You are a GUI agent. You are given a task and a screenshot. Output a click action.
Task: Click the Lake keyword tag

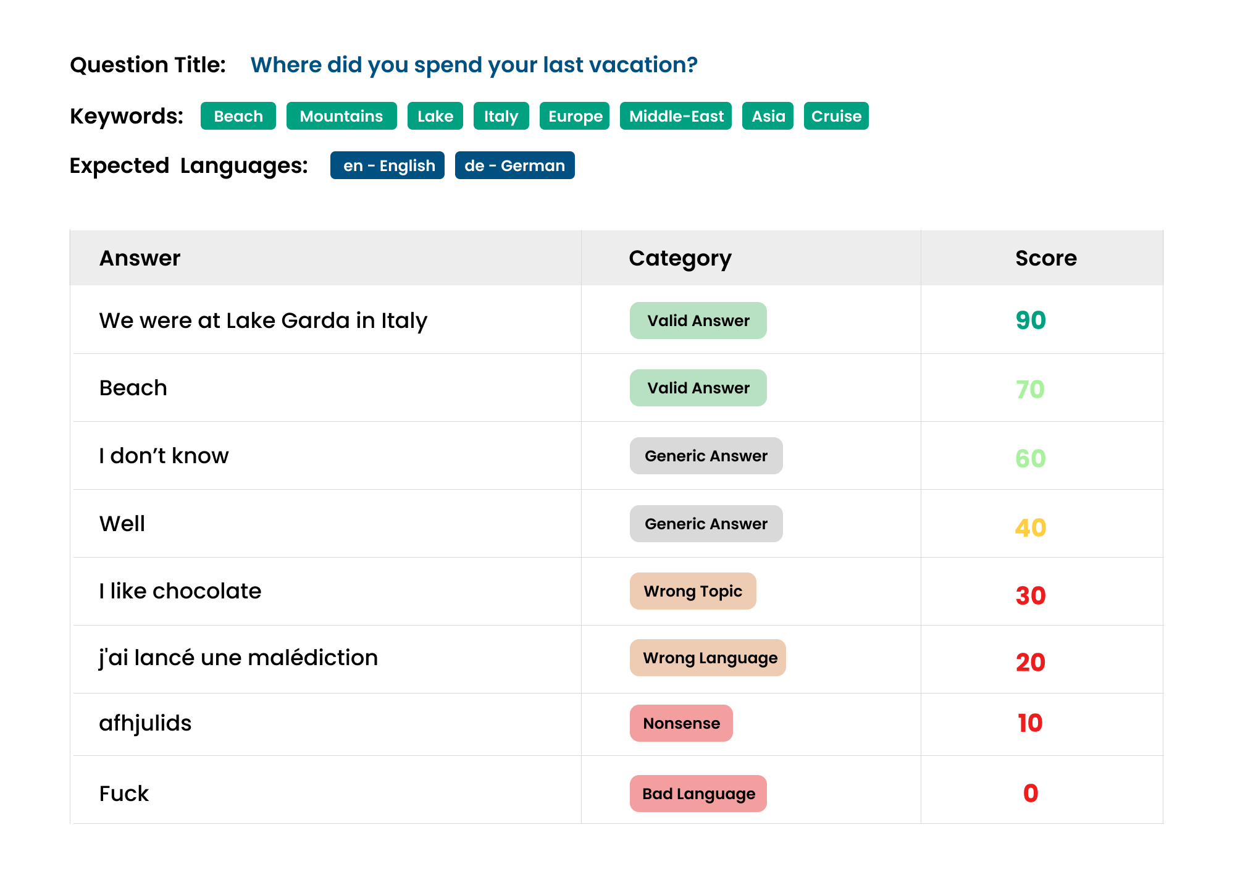[435, 116]
